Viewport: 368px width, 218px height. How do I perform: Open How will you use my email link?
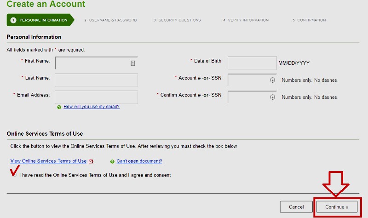coord(92,107)
